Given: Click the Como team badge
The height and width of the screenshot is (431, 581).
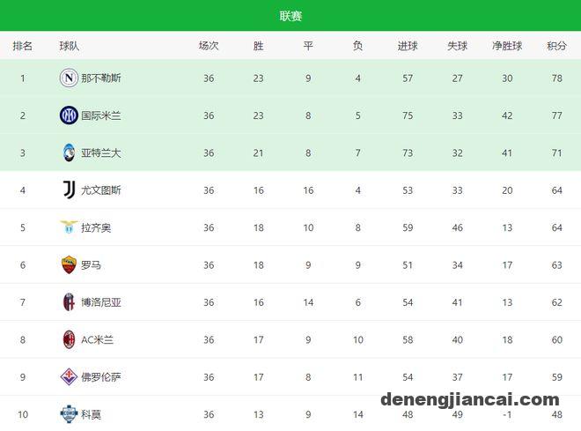Looking at the screenshot, I should [69, 414].
